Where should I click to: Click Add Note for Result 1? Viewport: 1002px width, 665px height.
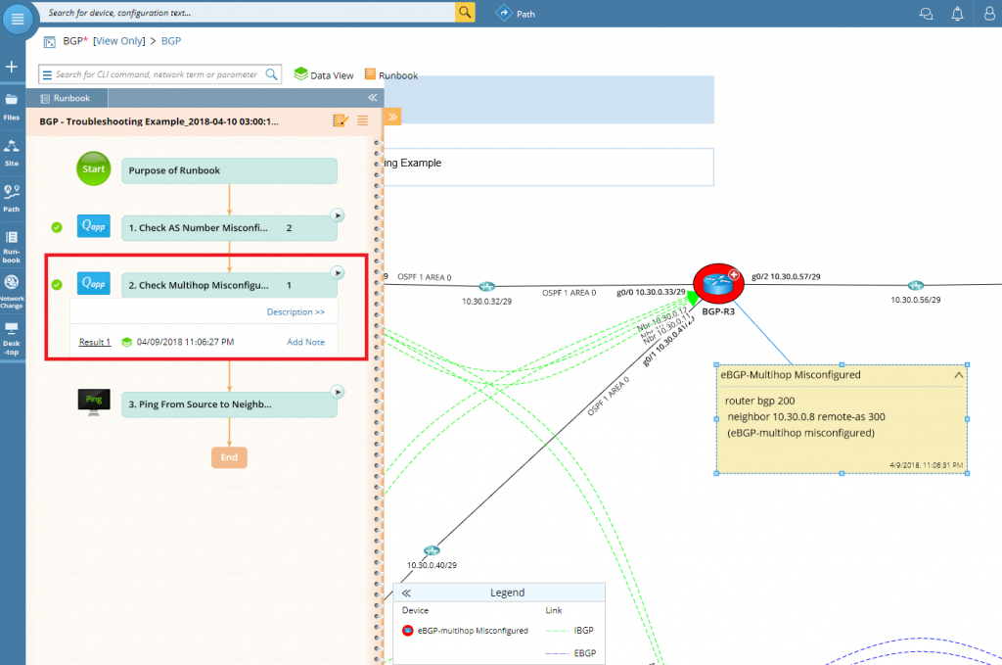pyautogui.click(x=305, y=342)
